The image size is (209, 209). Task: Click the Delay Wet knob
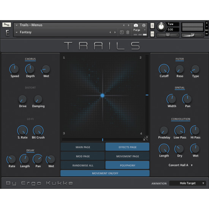click(x=51, y=160)
